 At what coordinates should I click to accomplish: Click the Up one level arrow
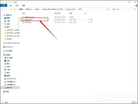(12, 9)
